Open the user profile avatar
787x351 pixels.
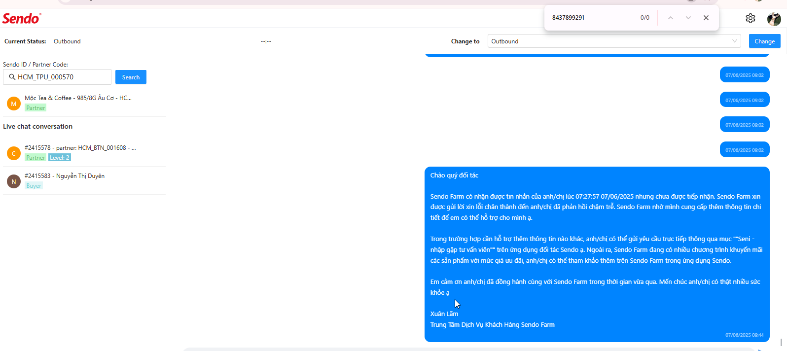774,19
